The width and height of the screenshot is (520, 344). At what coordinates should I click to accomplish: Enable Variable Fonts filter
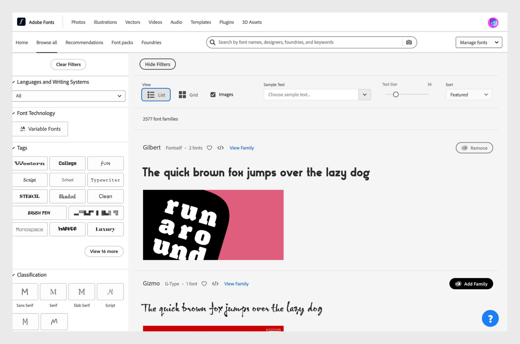coord(40,129)
